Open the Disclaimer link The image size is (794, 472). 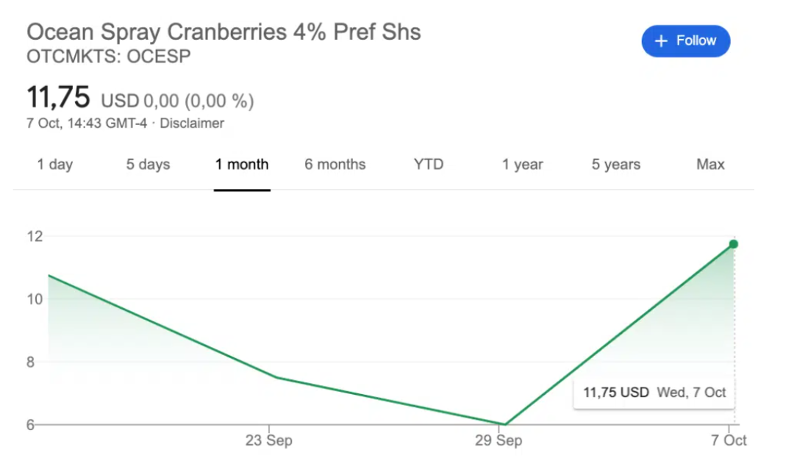point(192,124)
